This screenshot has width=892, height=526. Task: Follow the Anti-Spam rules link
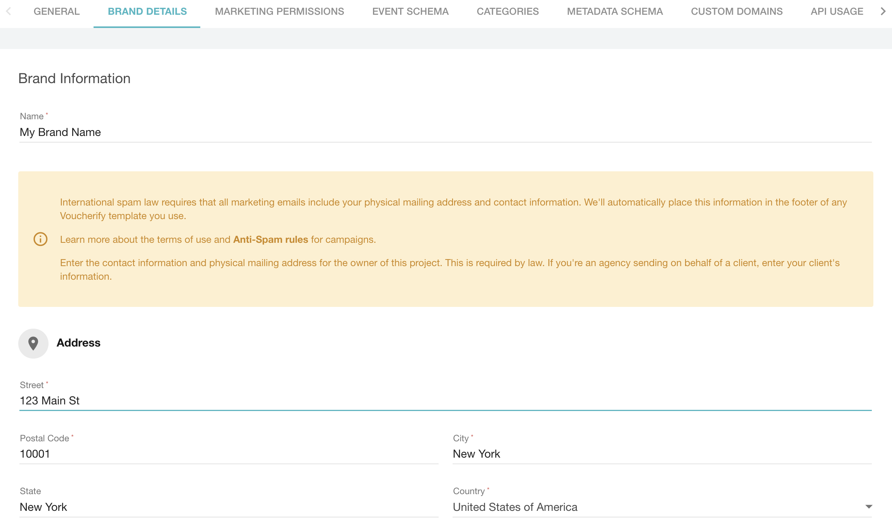point(271,240)
